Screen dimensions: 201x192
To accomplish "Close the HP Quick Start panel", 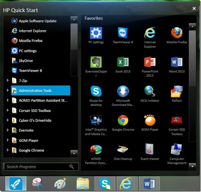I will [x=194, y=8].
